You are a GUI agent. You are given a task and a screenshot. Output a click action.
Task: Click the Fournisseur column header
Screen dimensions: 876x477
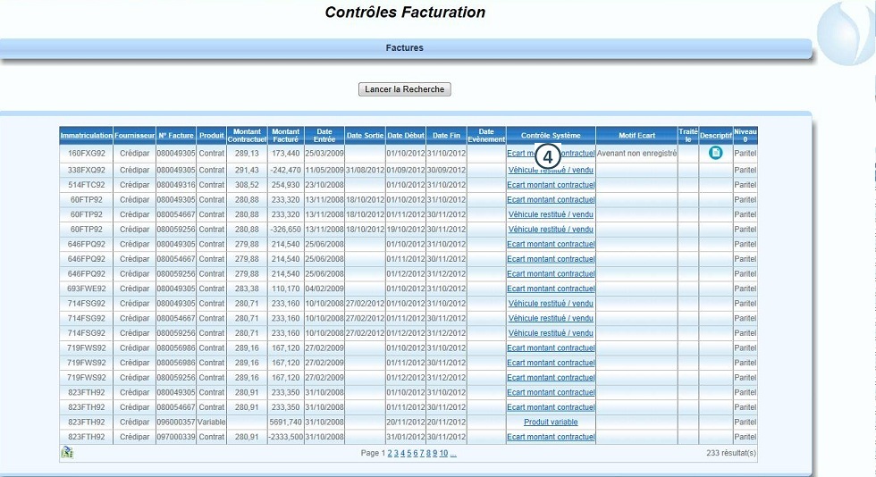(x=134, y=136)
